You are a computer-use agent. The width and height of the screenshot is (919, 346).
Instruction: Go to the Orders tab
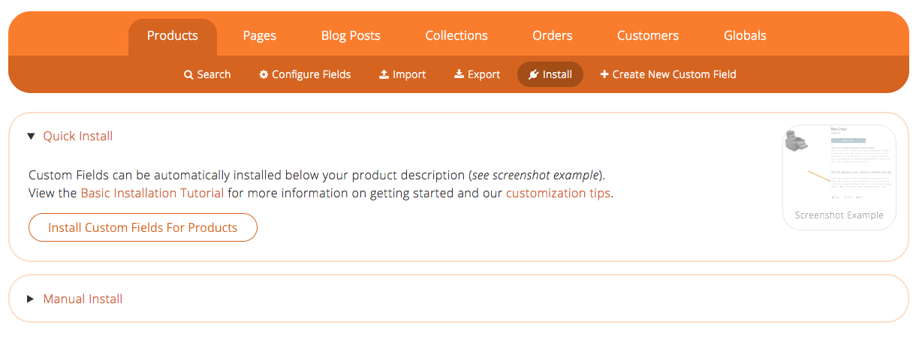coord(553,36)
